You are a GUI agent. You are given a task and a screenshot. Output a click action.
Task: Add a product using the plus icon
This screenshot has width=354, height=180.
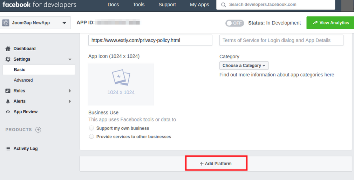[38, 130]
